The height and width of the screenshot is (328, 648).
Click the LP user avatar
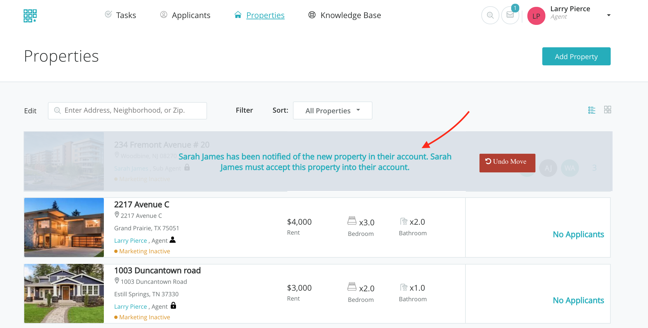tap(536, 16)
